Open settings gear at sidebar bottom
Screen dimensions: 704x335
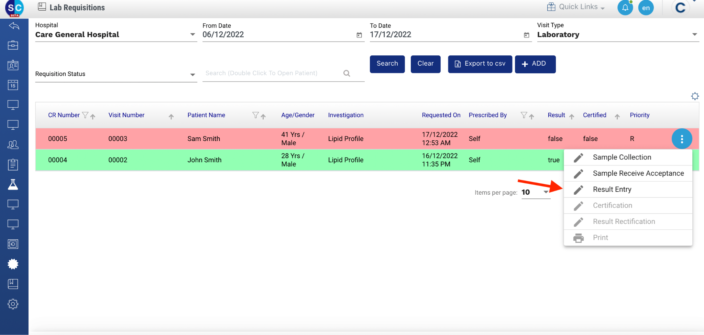pos(13,304)
